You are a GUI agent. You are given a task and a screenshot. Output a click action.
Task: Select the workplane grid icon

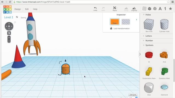[x=144, y=8]
